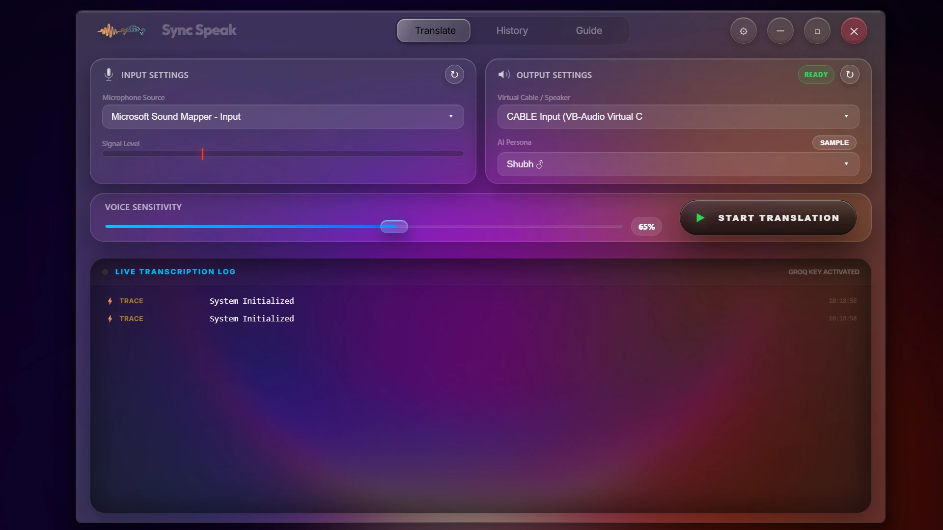This screenshot has width=943, height=530.
Task: Select first 'System Initialized' log message
Action: coord(252,301)
